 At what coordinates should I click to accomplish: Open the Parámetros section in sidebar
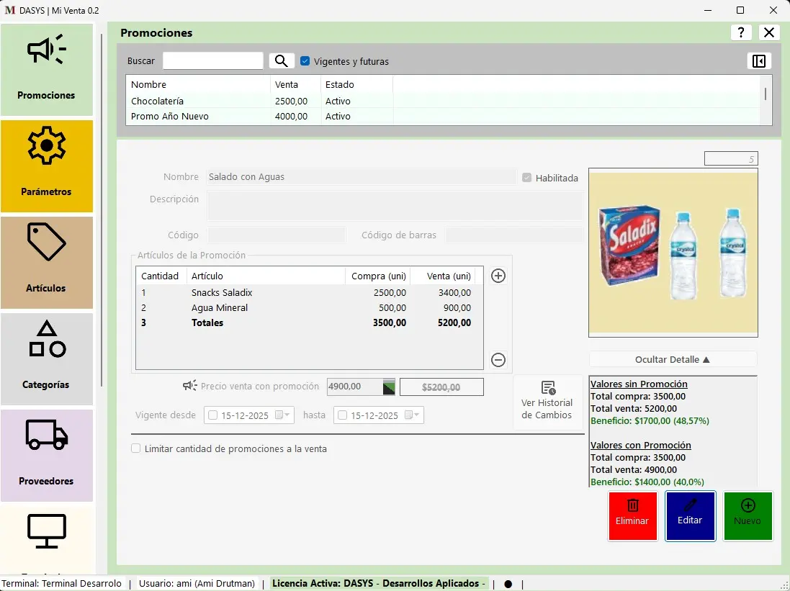click(47, 166)
